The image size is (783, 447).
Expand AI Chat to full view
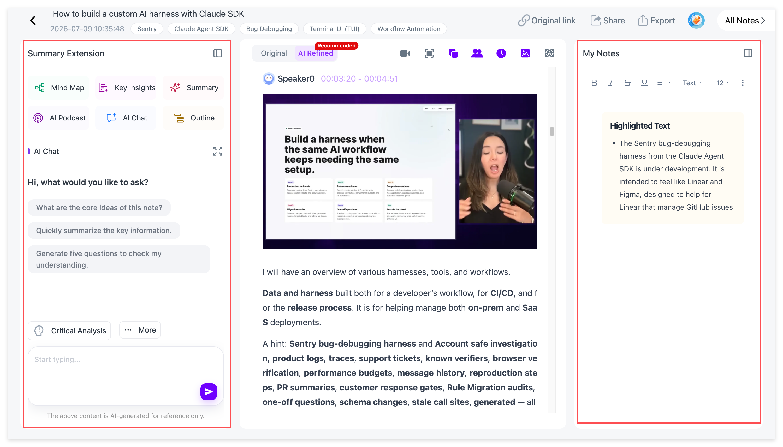pos(217,151)
